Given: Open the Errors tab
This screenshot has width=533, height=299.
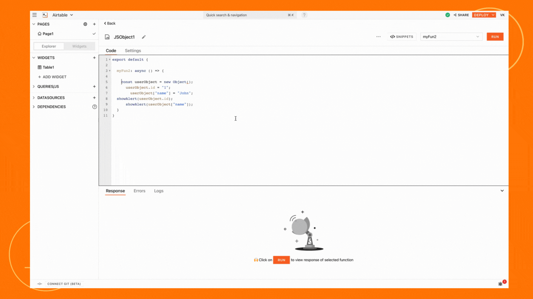Looking at the screenshot, I should (x=139, y=191).
